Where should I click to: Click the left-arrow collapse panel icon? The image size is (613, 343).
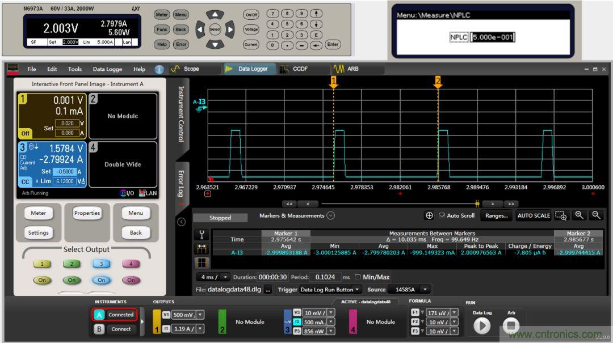[x=182, y=222]
